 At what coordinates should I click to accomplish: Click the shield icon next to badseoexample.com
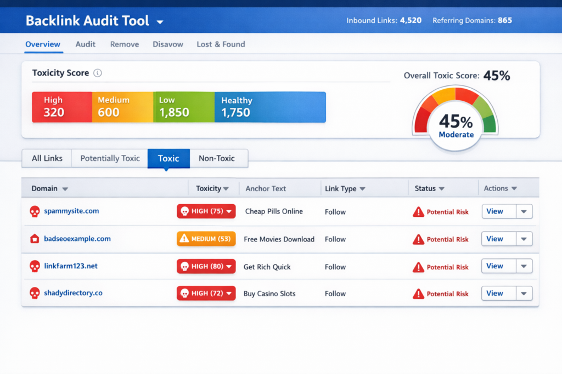pos(33,239)
